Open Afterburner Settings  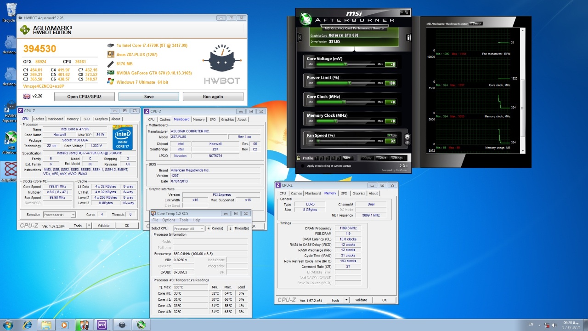[x=397, y=158]
